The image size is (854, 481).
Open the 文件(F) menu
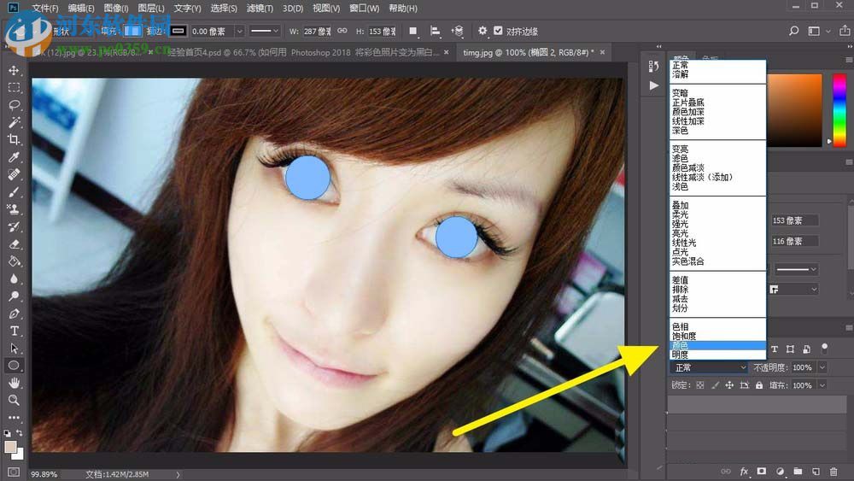point(45,9)
